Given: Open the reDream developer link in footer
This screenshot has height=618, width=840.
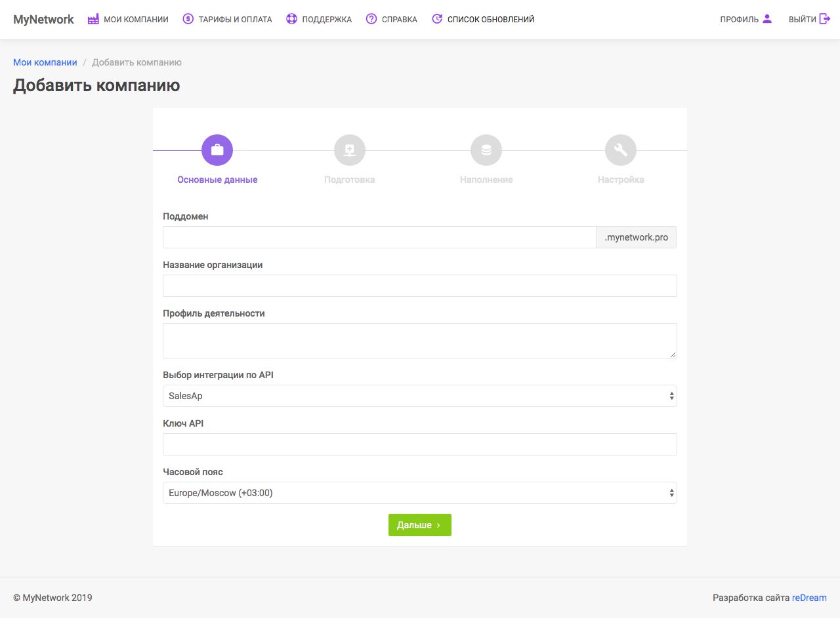Looking at the screenshot, I should (809, 598).
